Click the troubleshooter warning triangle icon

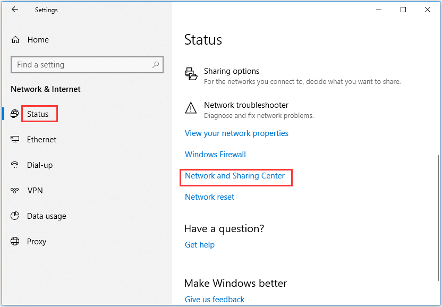191,108
